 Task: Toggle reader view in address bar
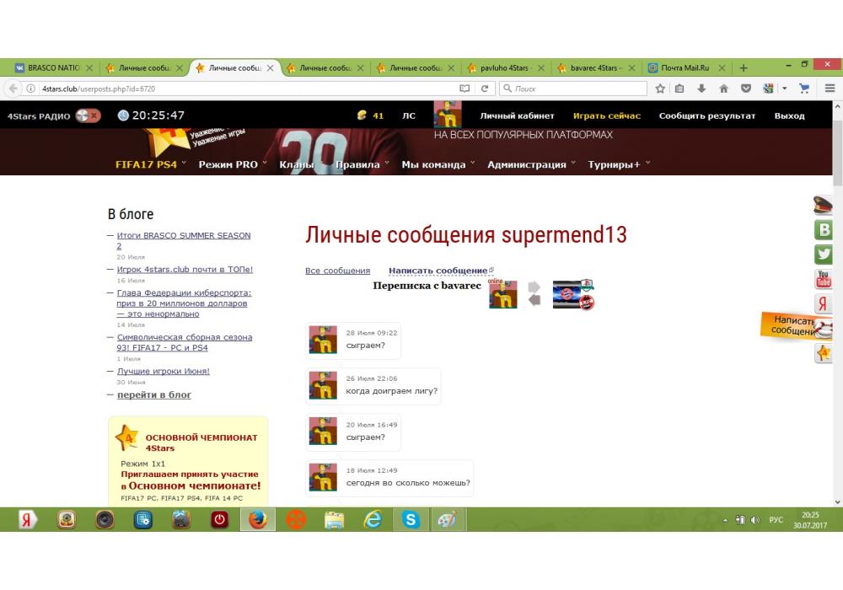pyautogui.click(x=464, y=88)
